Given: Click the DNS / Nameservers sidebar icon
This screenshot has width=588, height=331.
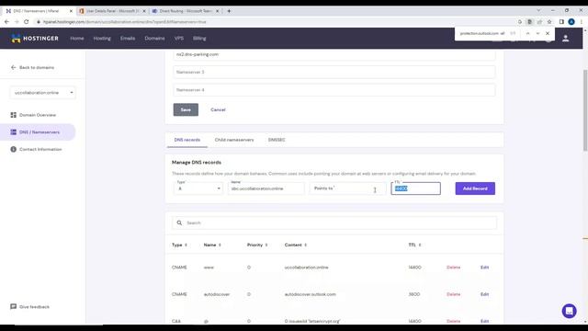Looking at the screenshot, I should tap(14, 132).
